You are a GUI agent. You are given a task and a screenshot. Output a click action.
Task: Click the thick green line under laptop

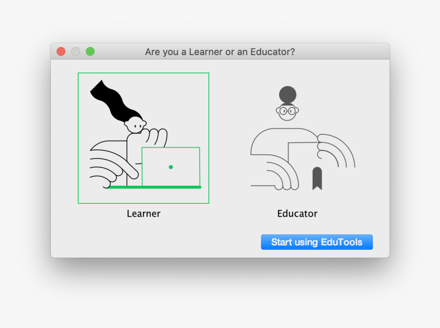154,187
